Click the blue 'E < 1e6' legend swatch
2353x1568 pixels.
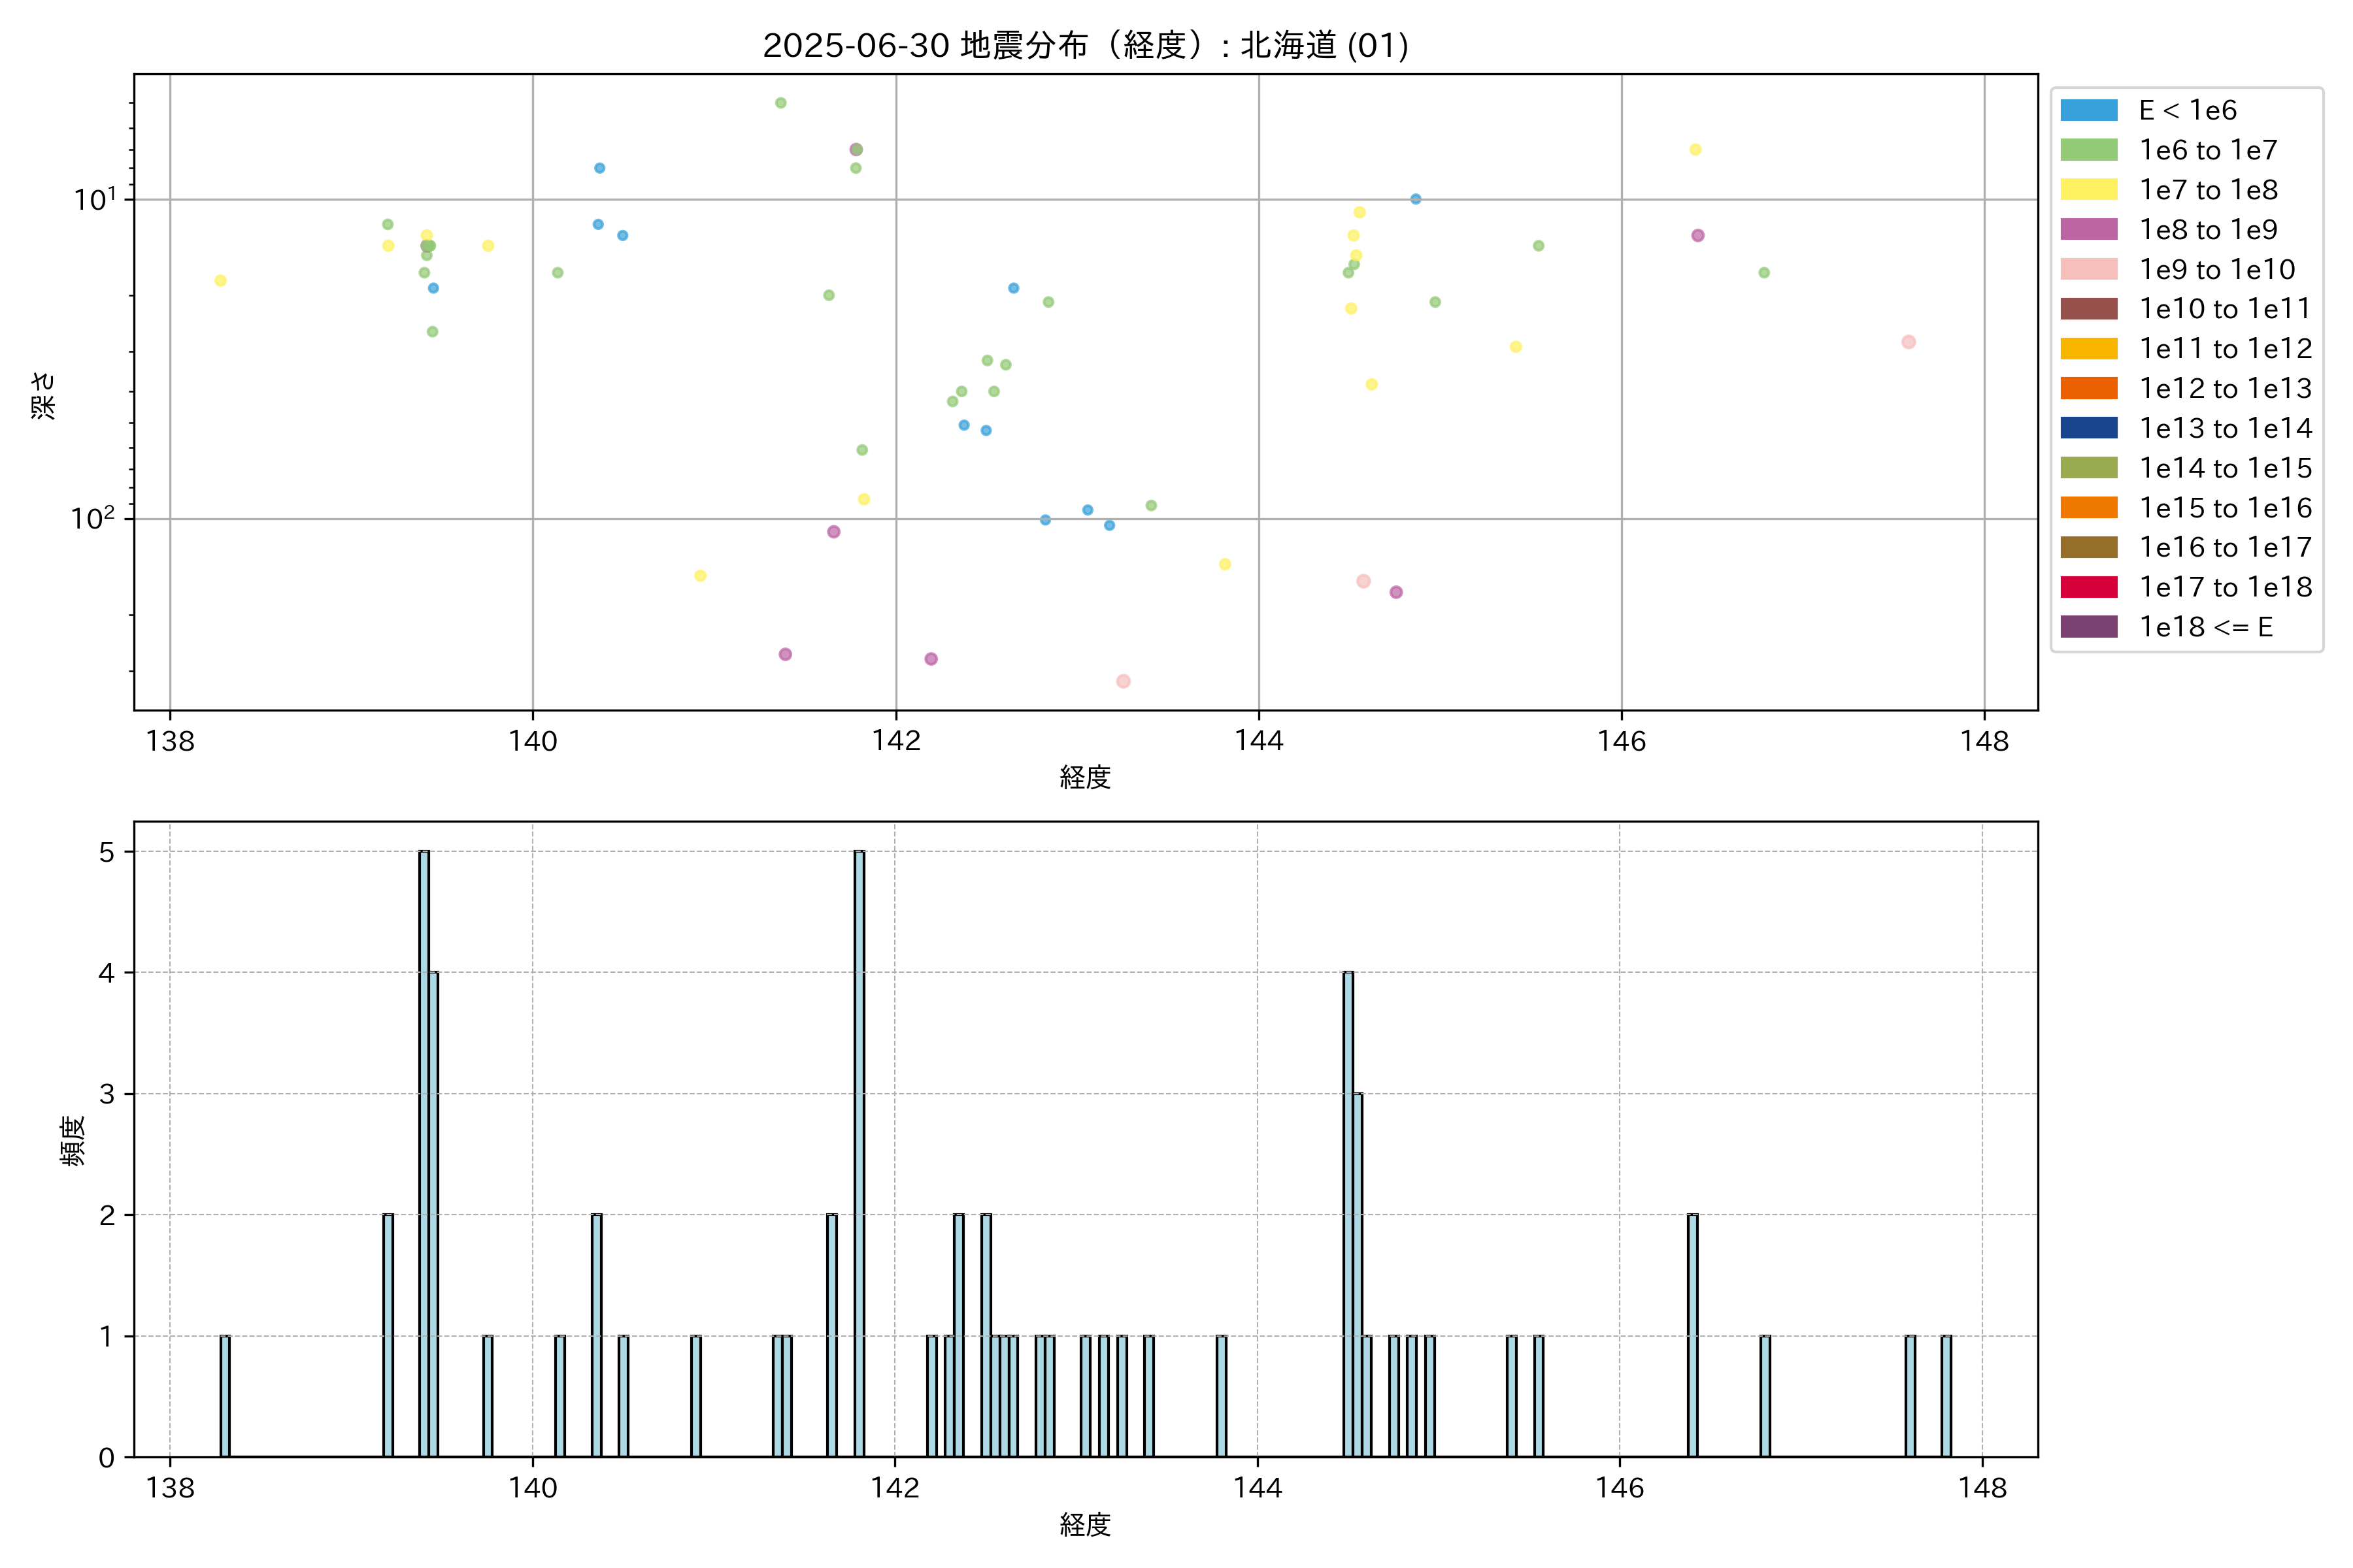coord(2088,110)
